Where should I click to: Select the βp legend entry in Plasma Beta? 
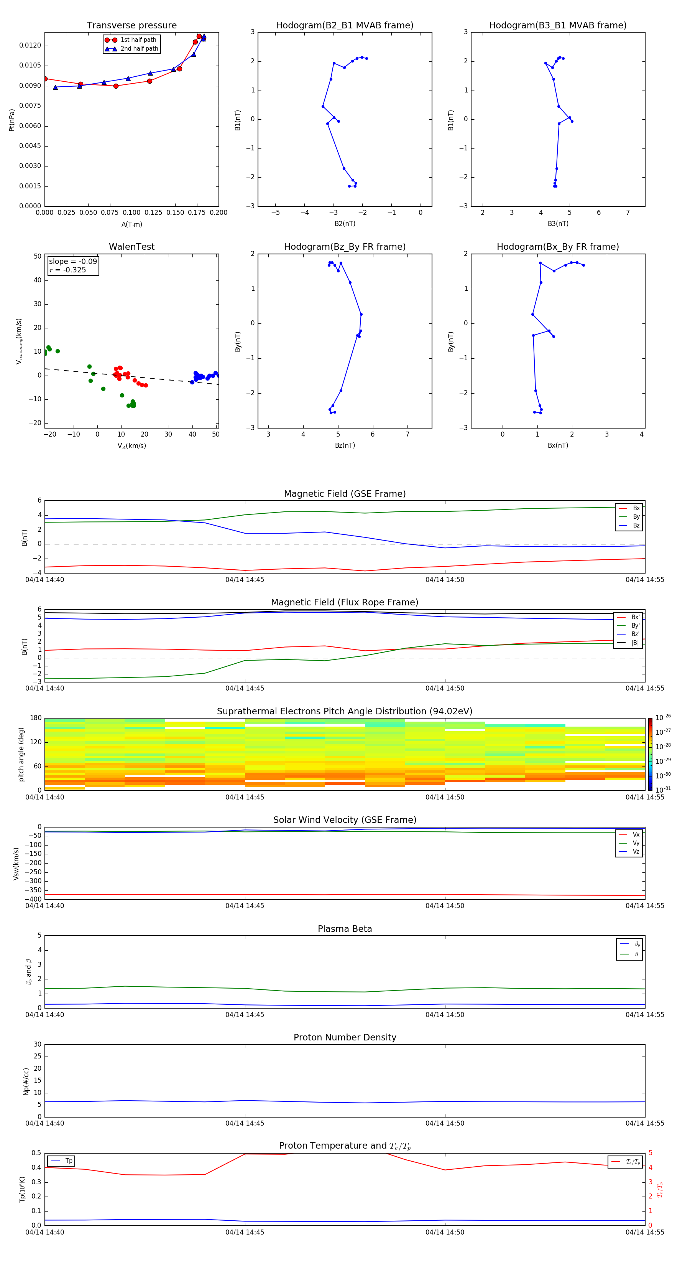(x=629, y=944)
